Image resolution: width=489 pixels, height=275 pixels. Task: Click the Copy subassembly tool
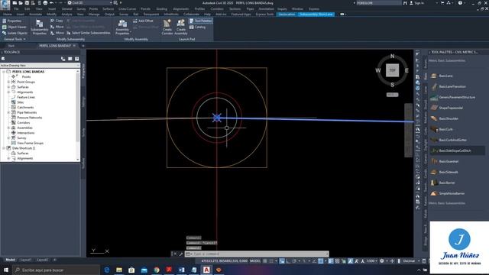coord(57,21)
